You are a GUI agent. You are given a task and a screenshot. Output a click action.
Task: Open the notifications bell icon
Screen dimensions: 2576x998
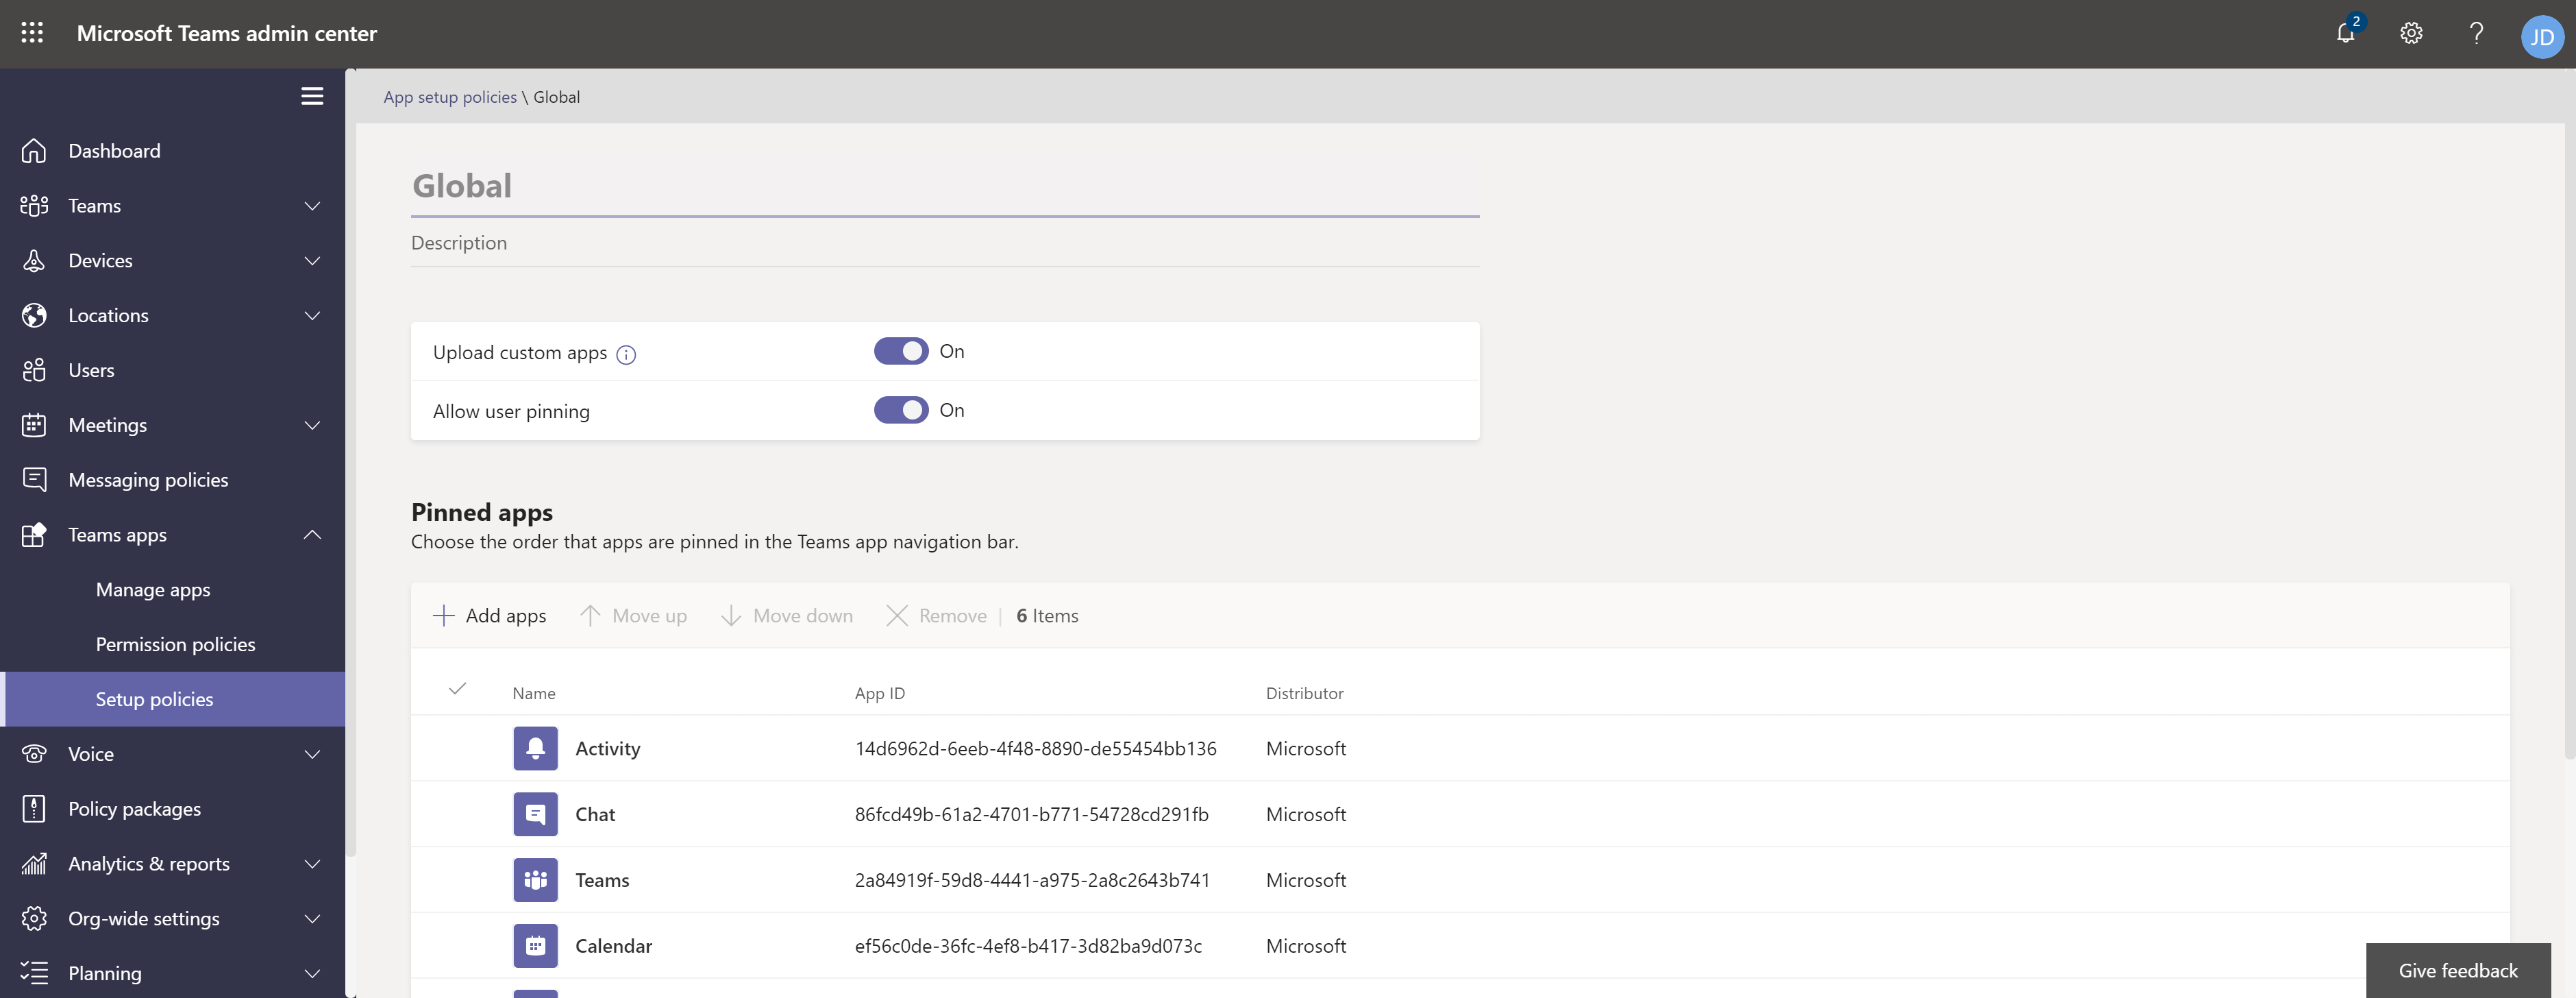point(2345,33)
